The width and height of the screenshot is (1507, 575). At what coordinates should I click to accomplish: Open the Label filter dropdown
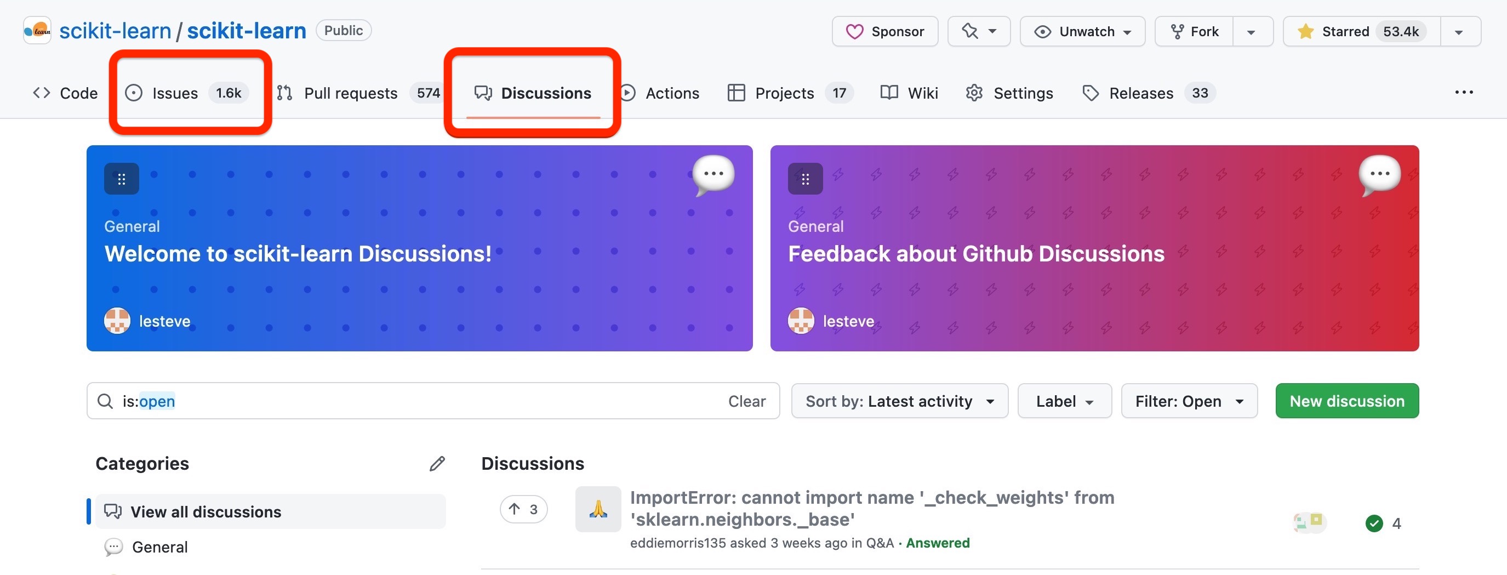click(x=1064, y=401)
